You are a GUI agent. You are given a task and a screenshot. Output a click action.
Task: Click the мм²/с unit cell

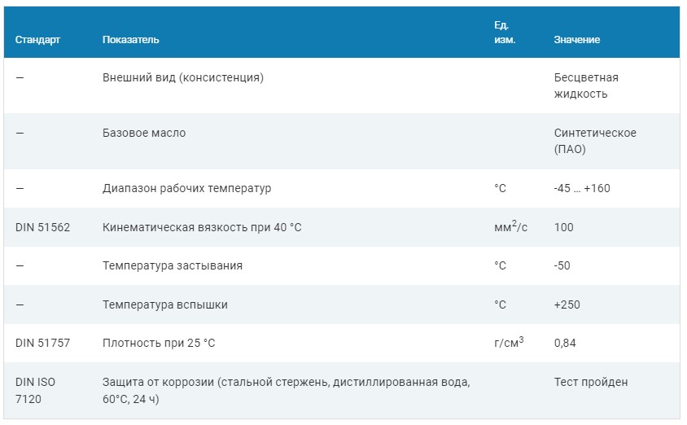click(x=511, y=226)
